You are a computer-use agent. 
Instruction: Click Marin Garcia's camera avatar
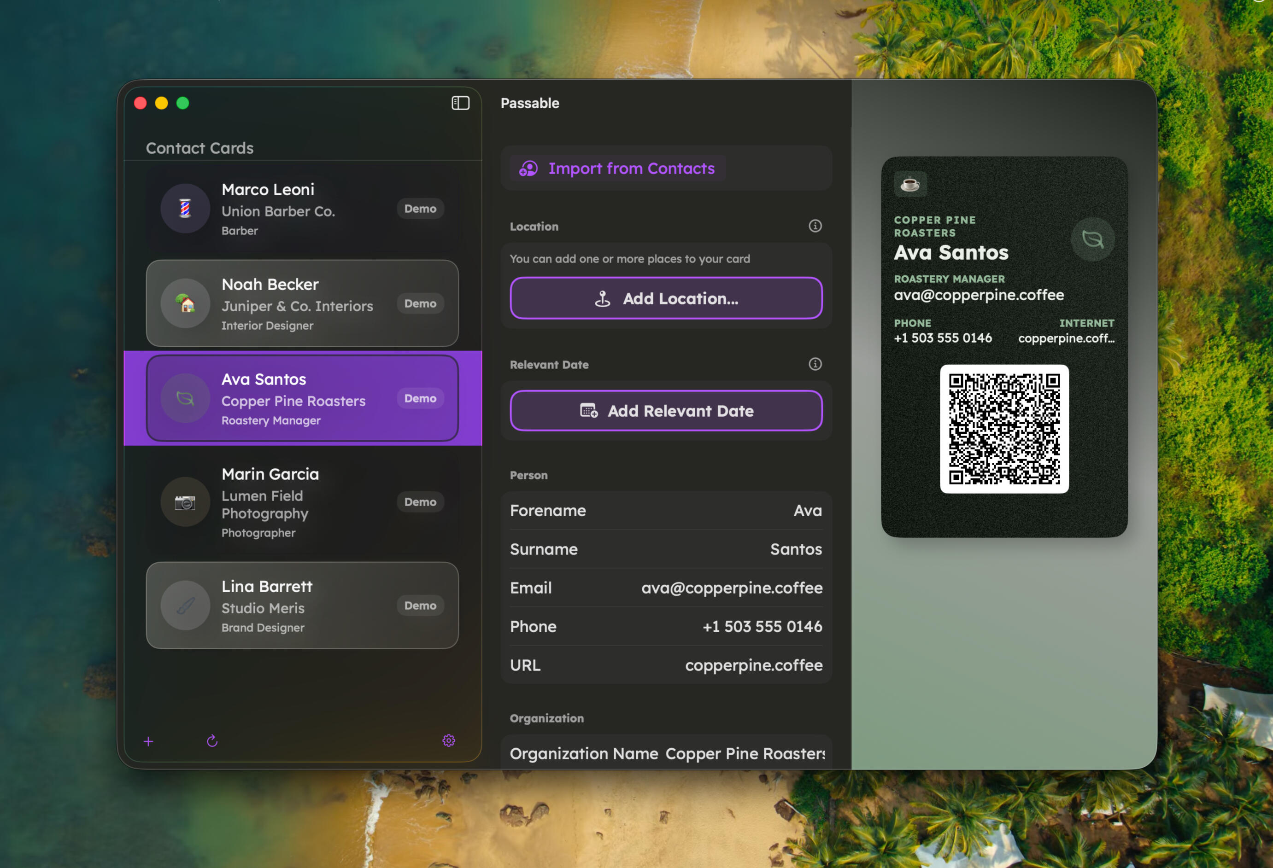(x=185, y=502)
